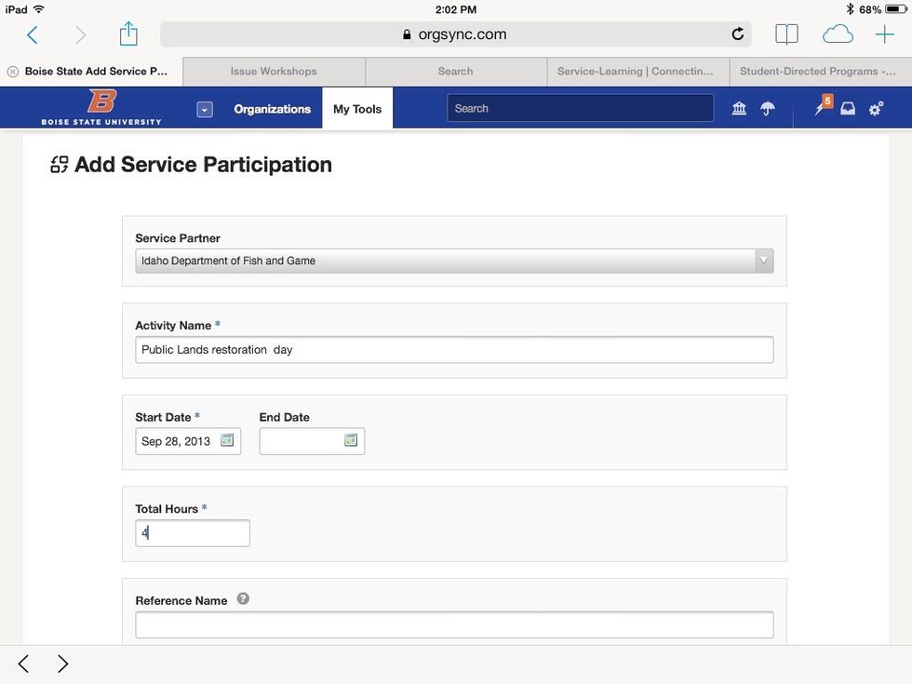Add a new Safari tab

click(884, 34)
